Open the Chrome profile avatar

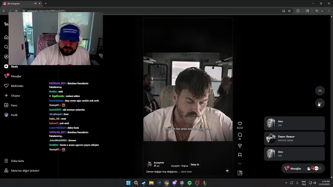point(323,11)
